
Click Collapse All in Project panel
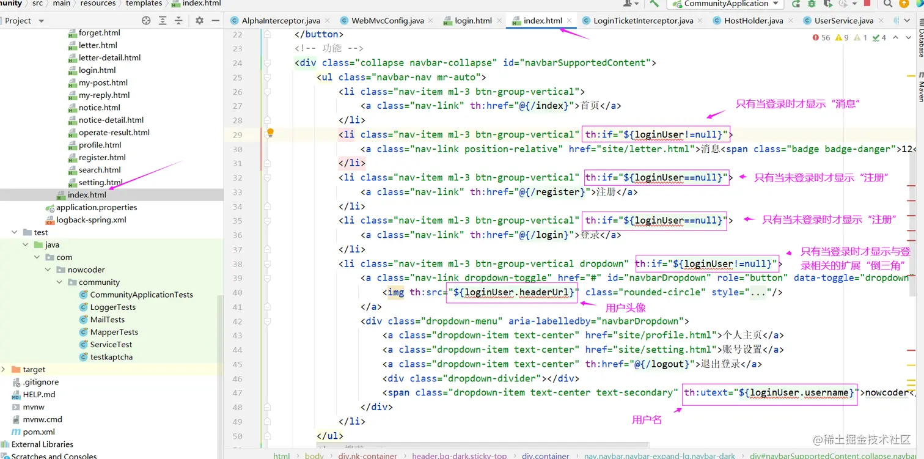179,20
